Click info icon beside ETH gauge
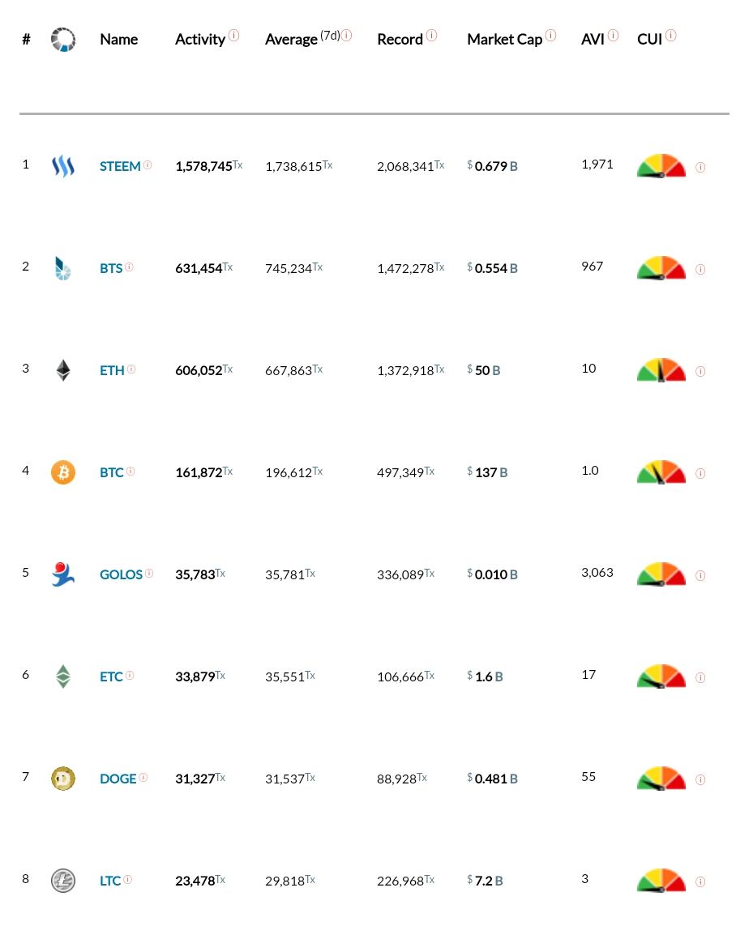 pos(700,371)
